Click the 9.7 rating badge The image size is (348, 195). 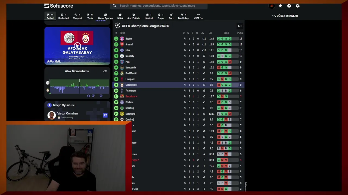tap(105, 115)
